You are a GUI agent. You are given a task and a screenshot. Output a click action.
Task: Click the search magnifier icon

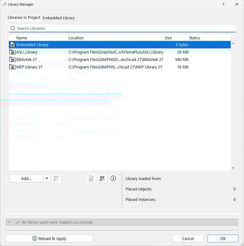pyautogui.click(x=13, y=28)
